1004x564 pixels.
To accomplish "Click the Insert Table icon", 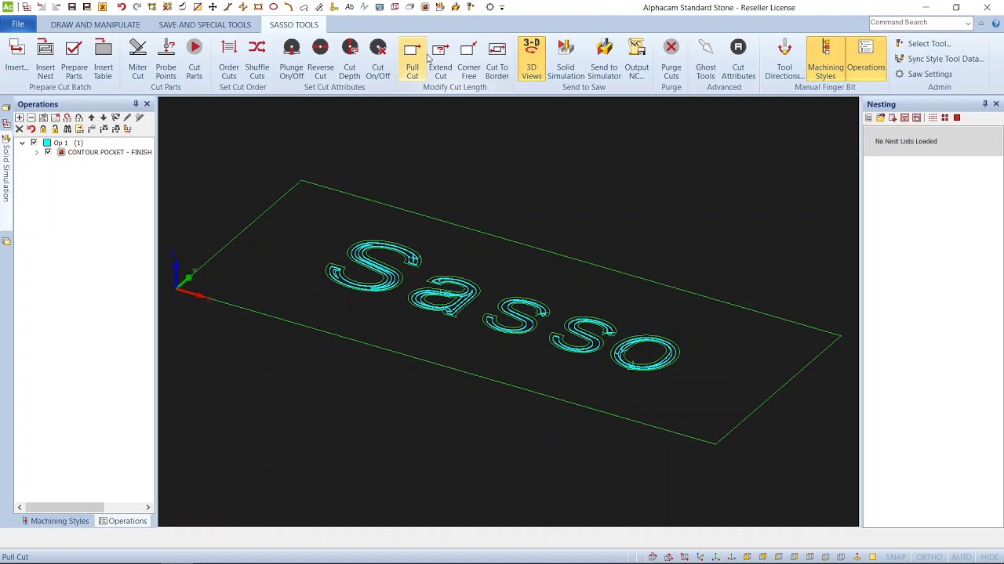I will (x=103, y=60).
